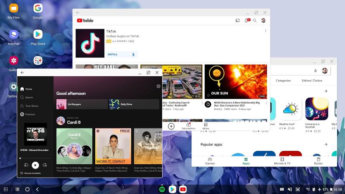Open the Daily Drive playlist tile
The width and height of the screenshot is (345, 194).
point(134,104)
